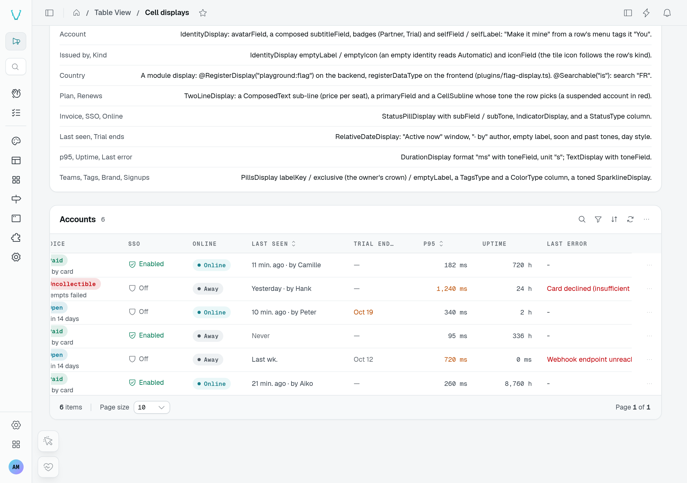The image size is (687, 483).
Task: Open row menu for Camille's row
Action: click(x=649, y=265)
